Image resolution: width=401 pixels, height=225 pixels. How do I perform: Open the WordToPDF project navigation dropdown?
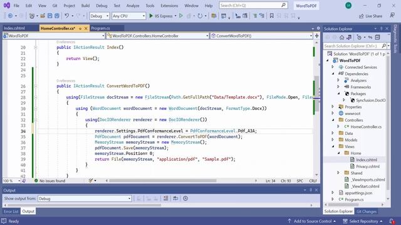click(54, 36)
